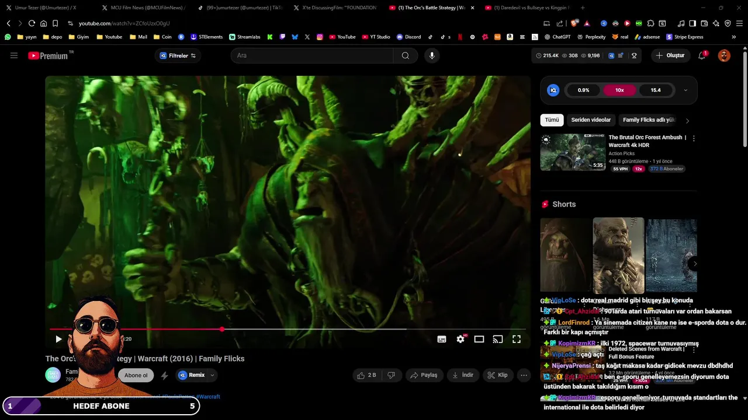Open the Instagram bookmark

[x=320, y=37]
